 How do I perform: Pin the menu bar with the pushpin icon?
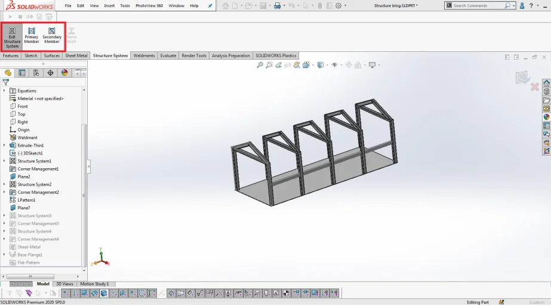pyautogui.click(x=210, y=6)
